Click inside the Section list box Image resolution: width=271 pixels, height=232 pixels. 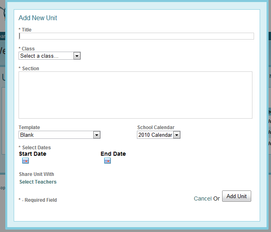point(135,95)
